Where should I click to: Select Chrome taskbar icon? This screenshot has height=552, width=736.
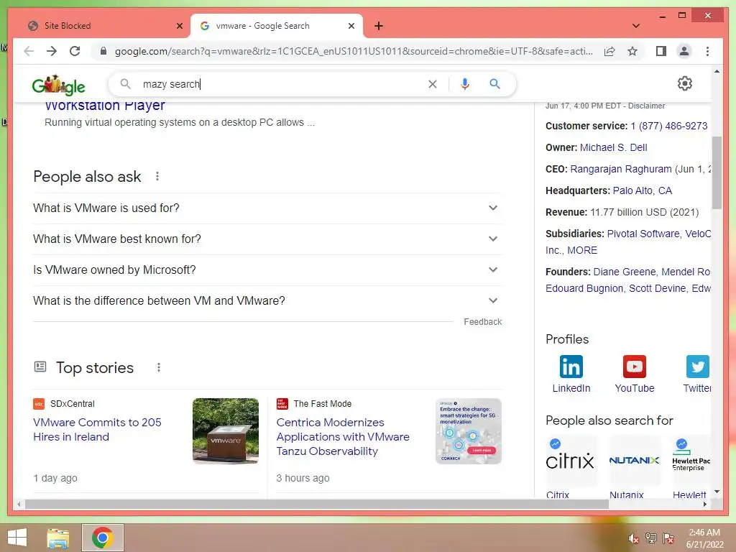[102, 538]
